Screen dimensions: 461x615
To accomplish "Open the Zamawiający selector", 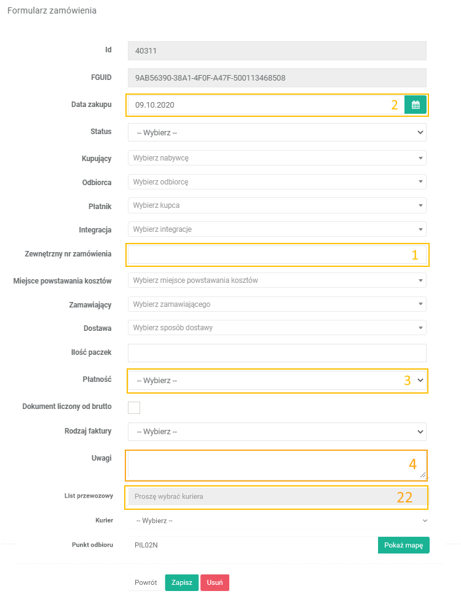I will (x=277, y=304).
